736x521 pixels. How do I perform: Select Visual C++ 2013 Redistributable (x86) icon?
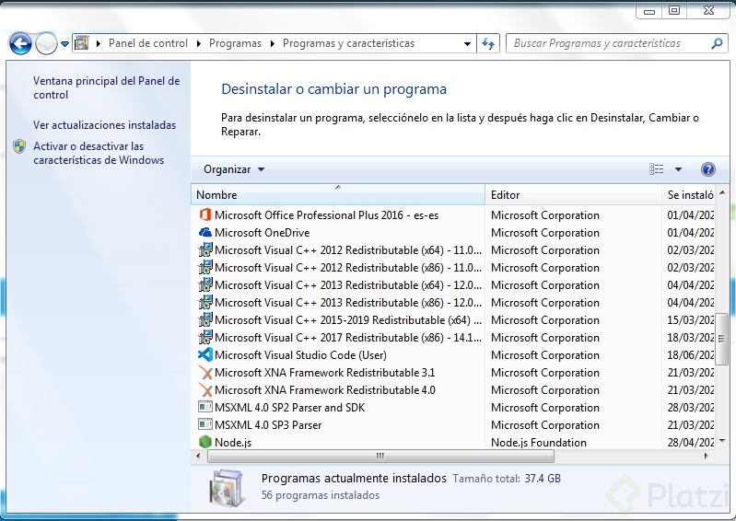205,303
